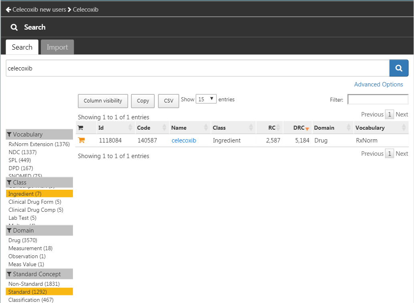Switch to the Search tab
This screenshot has width=414, height=303.
click(22, 47)
